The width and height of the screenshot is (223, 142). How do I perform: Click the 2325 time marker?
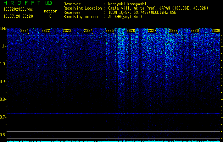click(110, 30)
